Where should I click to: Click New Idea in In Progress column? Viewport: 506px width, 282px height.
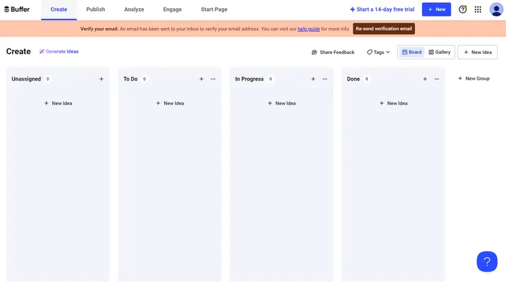coord(282,103)
